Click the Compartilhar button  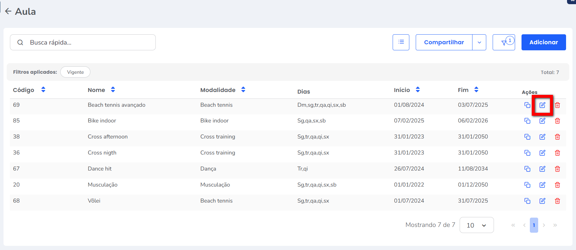[444, 42]
